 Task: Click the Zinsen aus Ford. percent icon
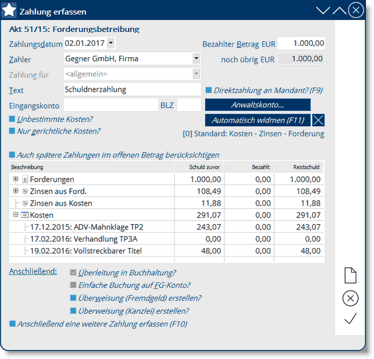coord(25,191)
